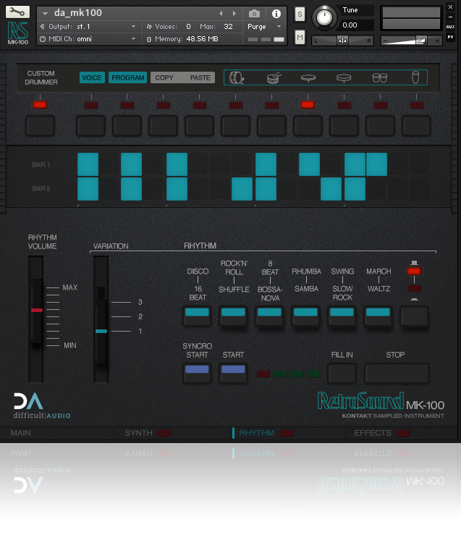Select the cymbal voice icon
This screenshot has width=461, height=543.
tap(344, 78)
